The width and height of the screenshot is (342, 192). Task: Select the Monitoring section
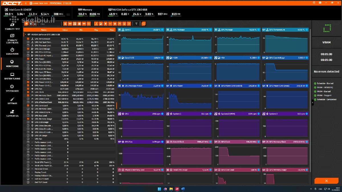(12, 64)
